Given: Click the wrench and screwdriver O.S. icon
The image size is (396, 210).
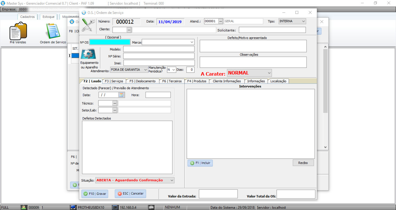Looking at the screenshot, I should [x=88, y=25].
